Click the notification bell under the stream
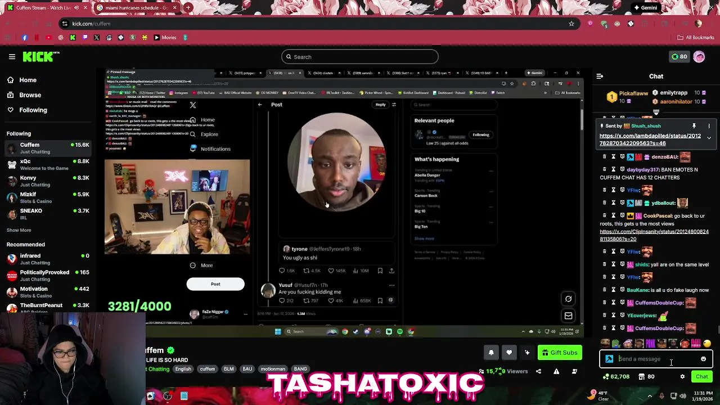The image size is (720, 405). (x=491, y=353)
